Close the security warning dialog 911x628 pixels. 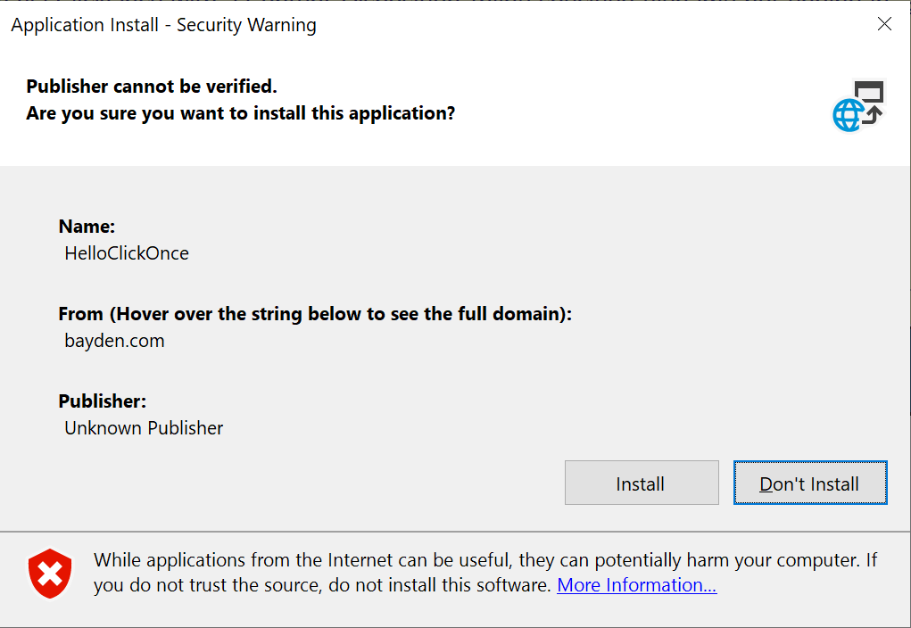tap(884, 24)
